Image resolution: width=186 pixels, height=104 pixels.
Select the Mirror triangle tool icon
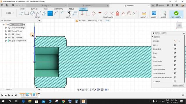coord(44,13)
